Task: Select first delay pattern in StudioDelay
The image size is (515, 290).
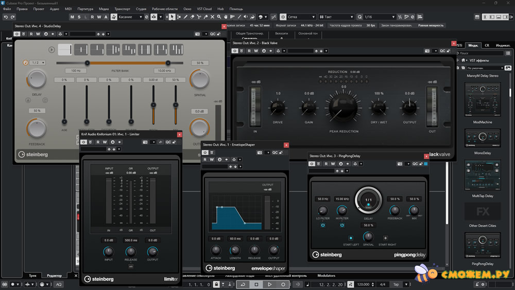Action: 65,49
